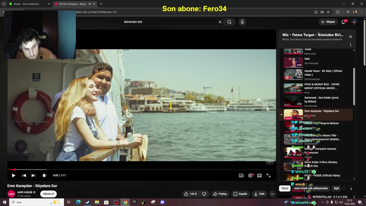
Task: Subscribe with the Abone ol button
Action: pyautogui.click(x=48, y=194)
